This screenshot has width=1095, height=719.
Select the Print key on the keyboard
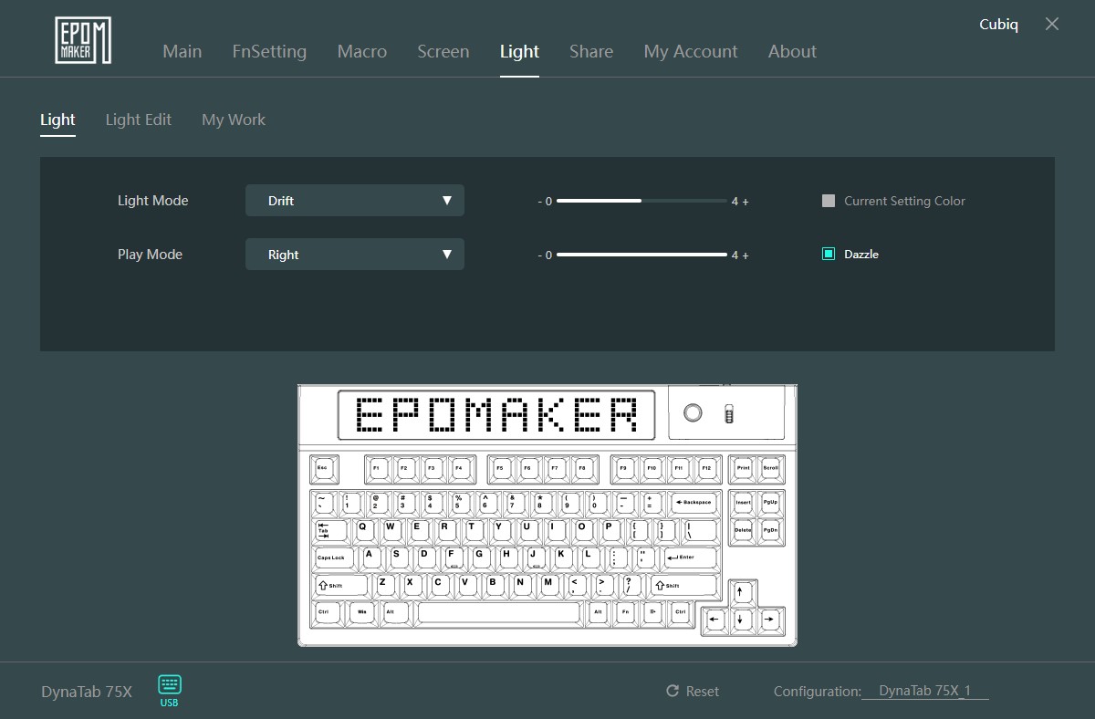coord(743,468)
